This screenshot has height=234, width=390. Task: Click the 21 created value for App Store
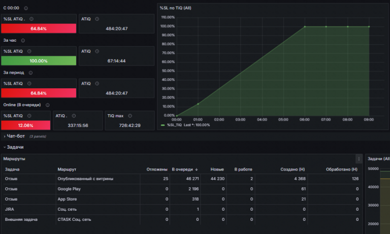[304, 199]
